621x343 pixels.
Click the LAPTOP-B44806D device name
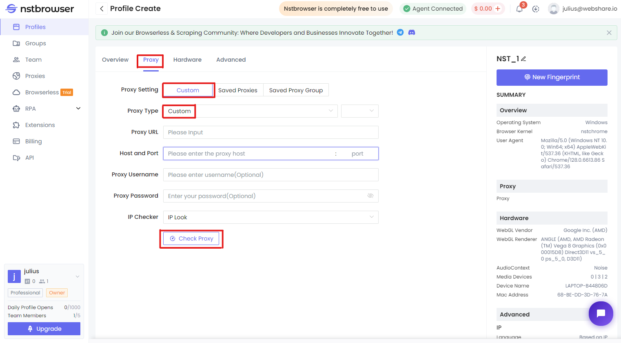586,286
